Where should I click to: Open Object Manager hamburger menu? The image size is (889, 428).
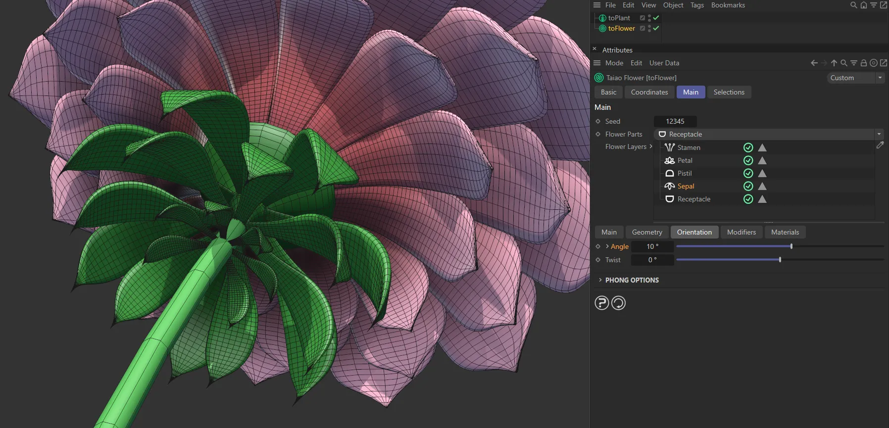[x=597, y=5]
